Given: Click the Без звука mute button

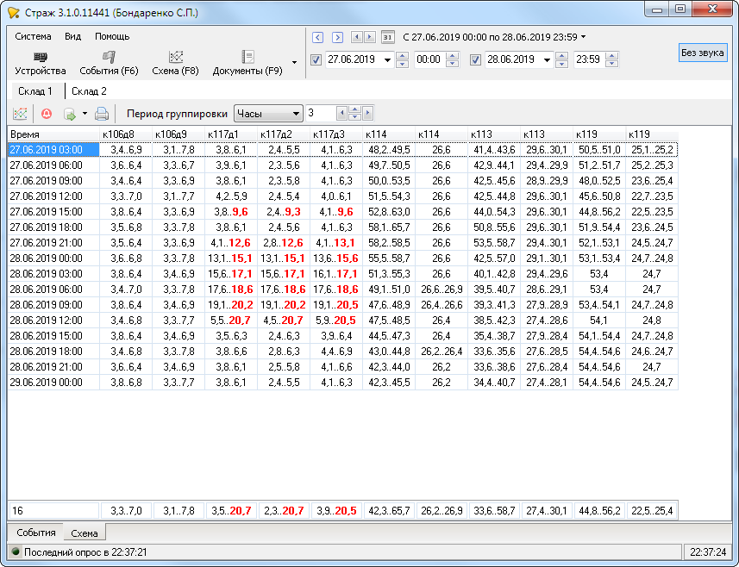Looking at the screenshot, I should coord(702,53).
